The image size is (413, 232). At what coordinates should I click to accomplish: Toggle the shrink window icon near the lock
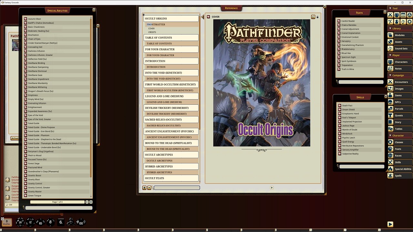[313, 17]
